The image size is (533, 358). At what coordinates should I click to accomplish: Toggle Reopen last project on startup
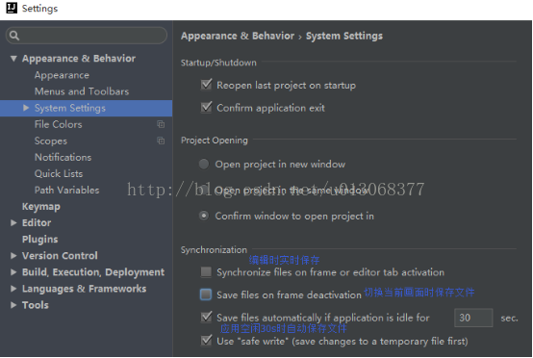pos(206,85)
